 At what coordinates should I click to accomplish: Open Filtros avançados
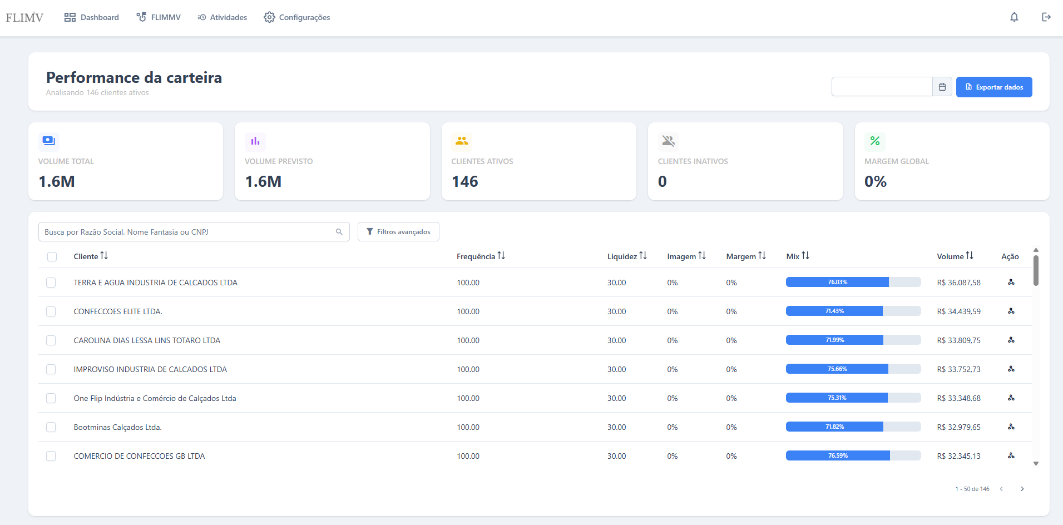click(x=398, y=232)
